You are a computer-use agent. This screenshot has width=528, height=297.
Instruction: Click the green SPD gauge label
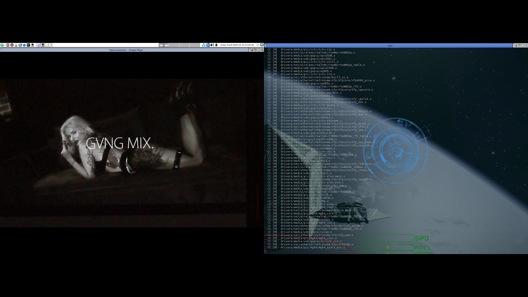click(422, 238)
